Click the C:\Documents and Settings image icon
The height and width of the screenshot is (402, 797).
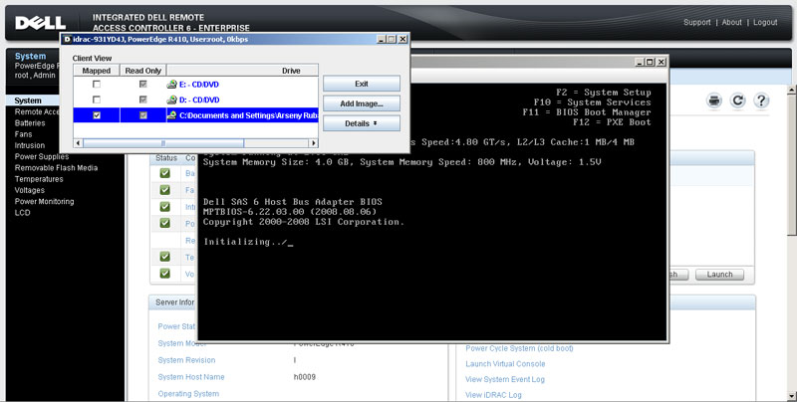[x=172, y=115]
